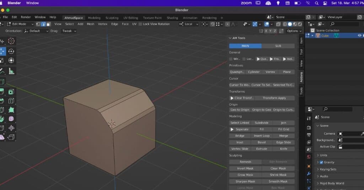This screenshot has width=364, height=190.
Task: Toggle the Gravity checkbox
Action: tap(321, 162)
